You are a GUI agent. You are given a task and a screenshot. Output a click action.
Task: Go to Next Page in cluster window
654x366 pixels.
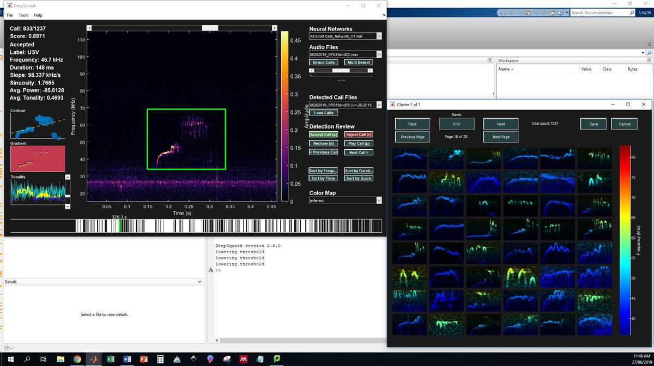coord(501,137)
